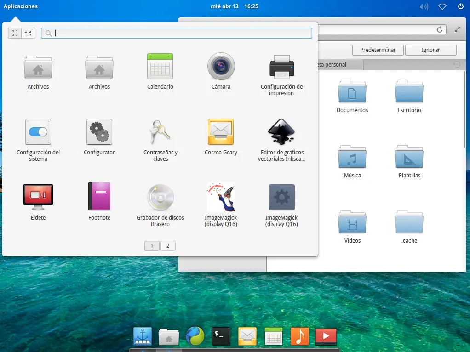Screen dimensions: 470x352
Task: Select the personal folder tab
Action: click(x=339, y=65)
